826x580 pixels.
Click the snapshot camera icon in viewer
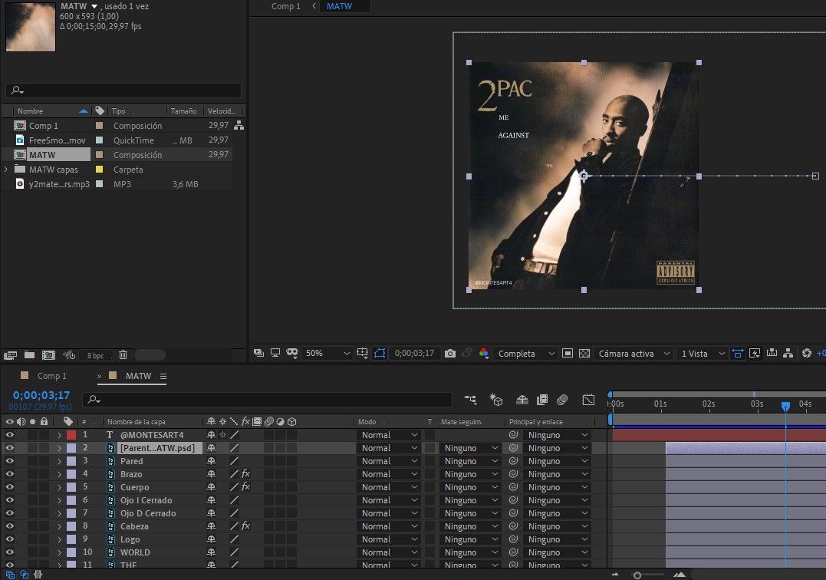(450, 354)
